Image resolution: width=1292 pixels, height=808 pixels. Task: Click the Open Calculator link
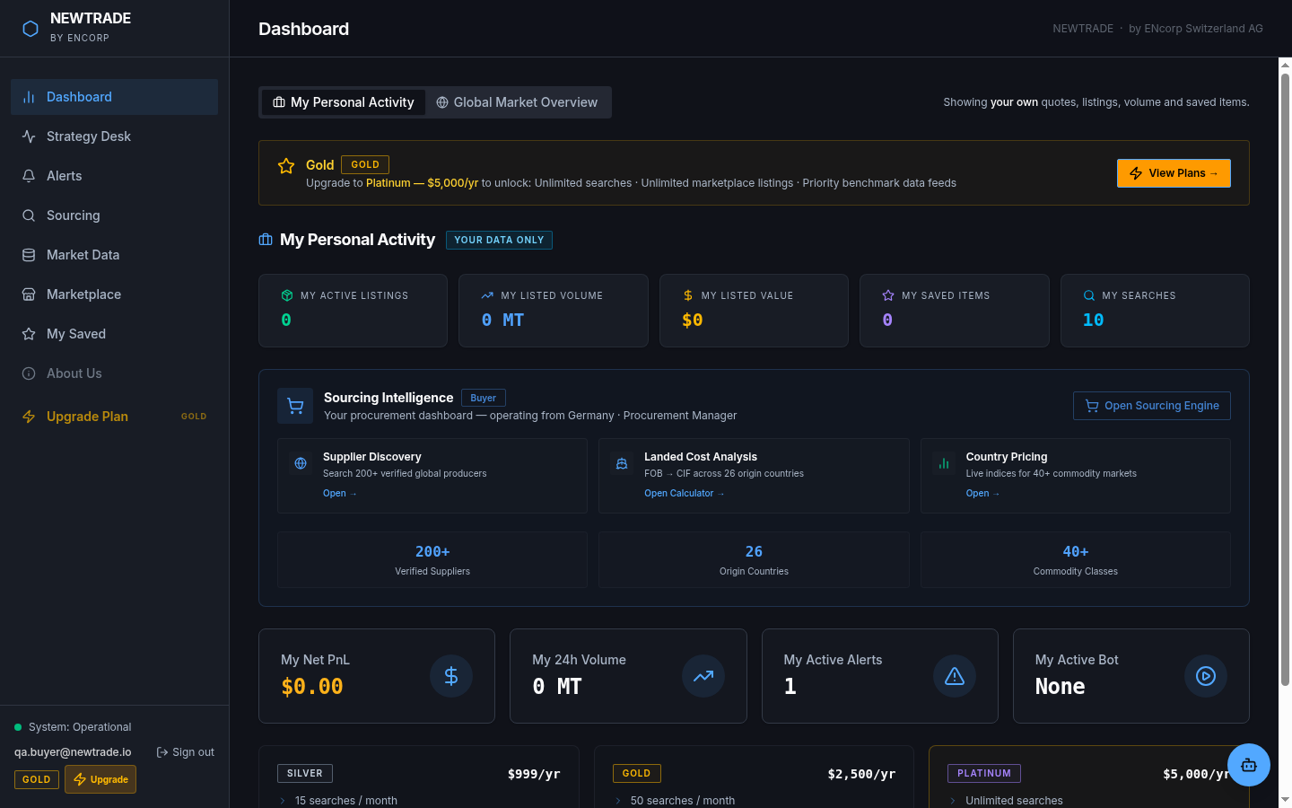pyautogui.click(x=684, y=494)
